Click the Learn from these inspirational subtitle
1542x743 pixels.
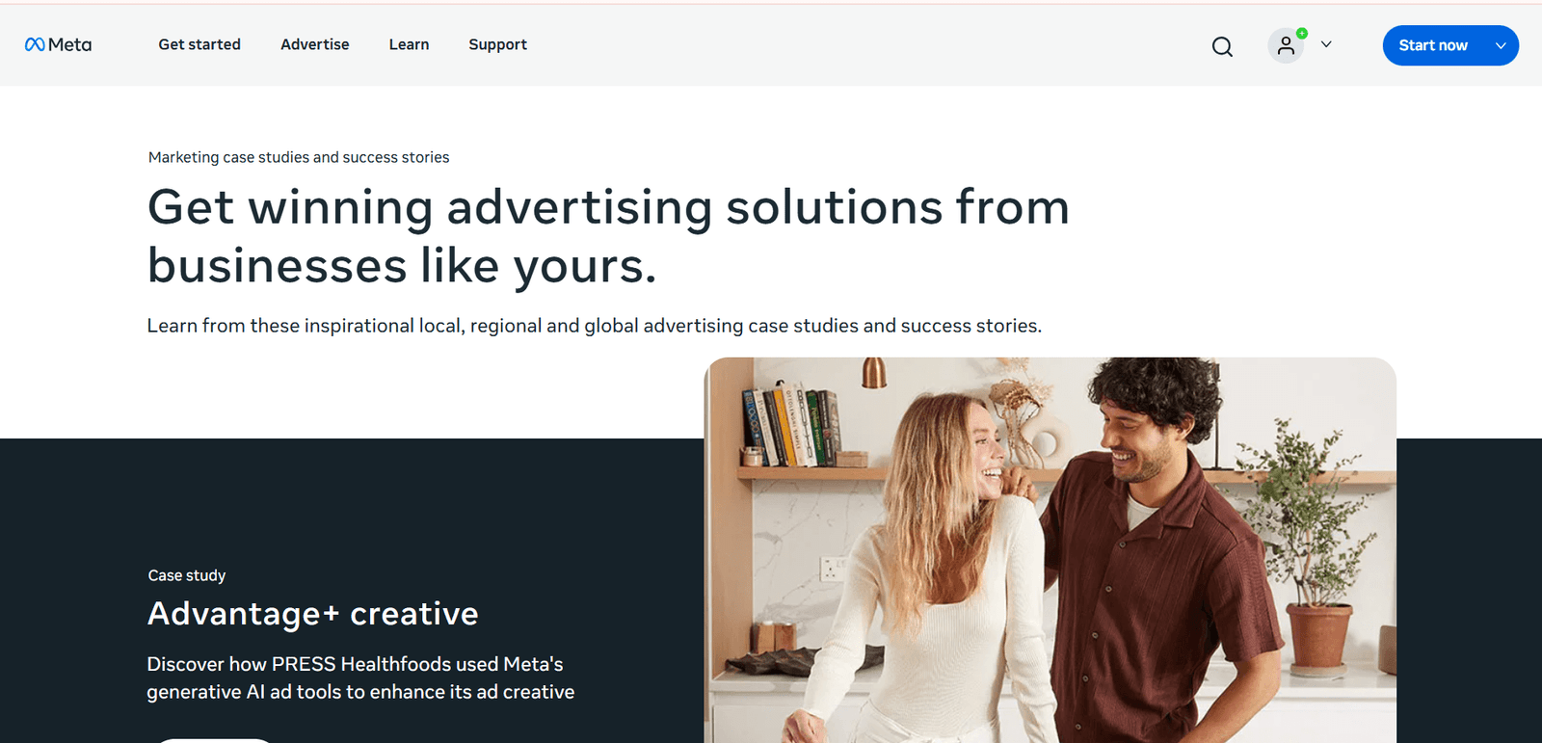pos(594,326)
